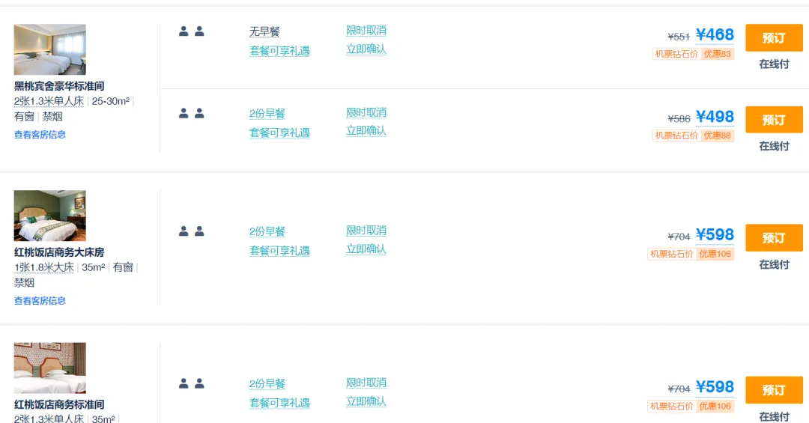The width and height of the screenshot is (809, 423).
Task: Click 限时取消 policy on ¥468 rate
Action: point(366,31)
